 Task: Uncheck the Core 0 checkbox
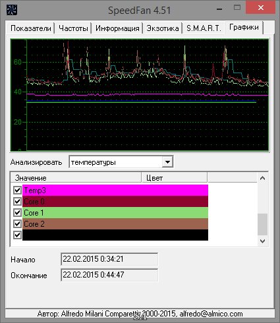tap(17, 201)
